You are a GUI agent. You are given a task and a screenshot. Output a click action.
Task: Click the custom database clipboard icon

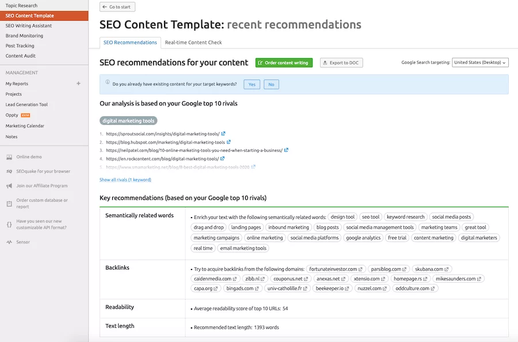(9, 204)
